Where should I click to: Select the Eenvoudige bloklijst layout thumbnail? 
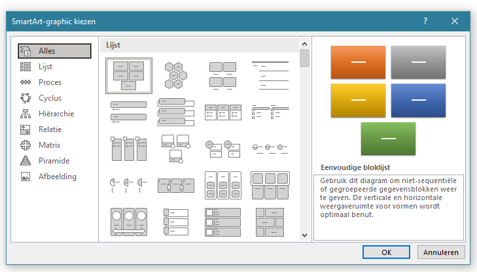129,76
